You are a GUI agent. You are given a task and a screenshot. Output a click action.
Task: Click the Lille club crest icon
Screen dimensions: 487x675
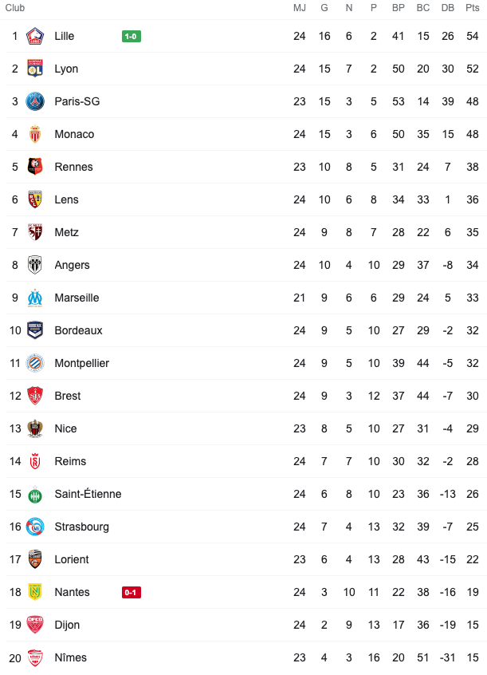point(35,36)
